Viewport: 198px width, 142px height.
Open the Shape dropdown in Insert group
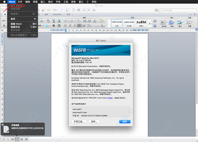[x=175, y=22]
